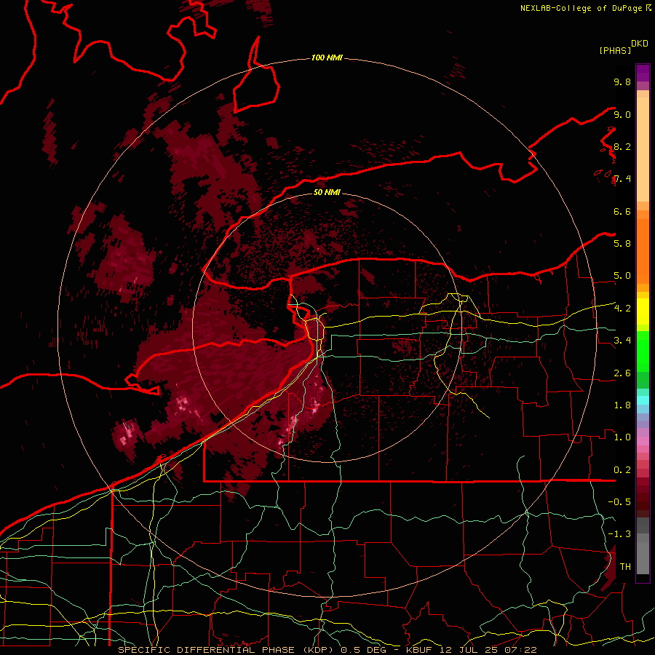Click the pink band of the color bar
Viewport: 655px width, 655px height.
643,440
